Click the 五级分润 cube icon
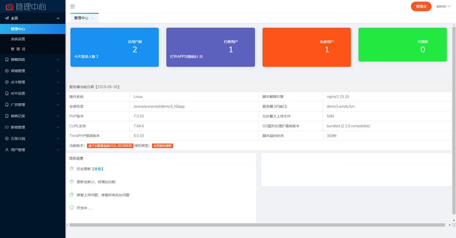456x238 pixels. point(7,139)
